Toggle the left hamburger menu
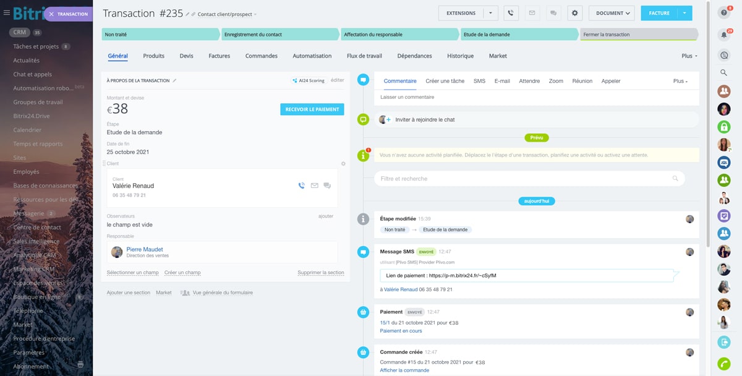The image size is (742, 376). point(7,13)
